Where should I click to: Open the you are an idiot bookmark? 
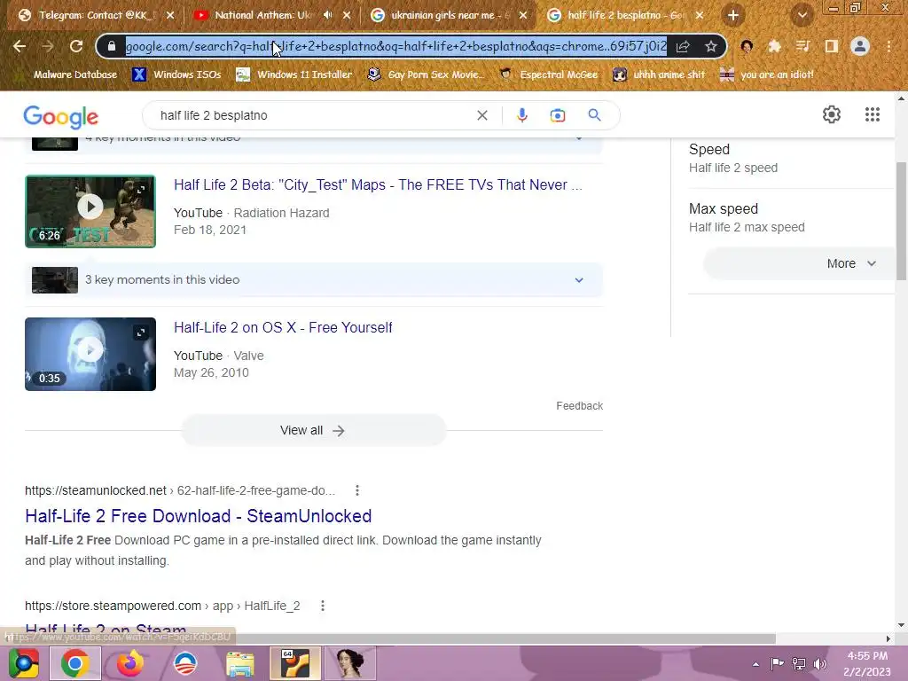[x=767, y=74]
